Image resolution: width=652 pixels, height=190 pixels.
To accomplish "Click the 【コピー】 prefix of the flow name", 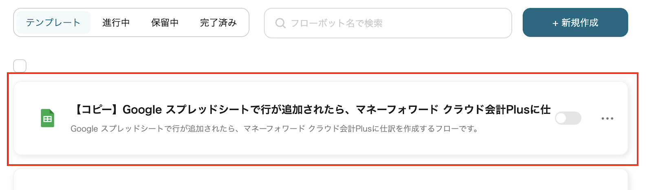I will (96, 110).
